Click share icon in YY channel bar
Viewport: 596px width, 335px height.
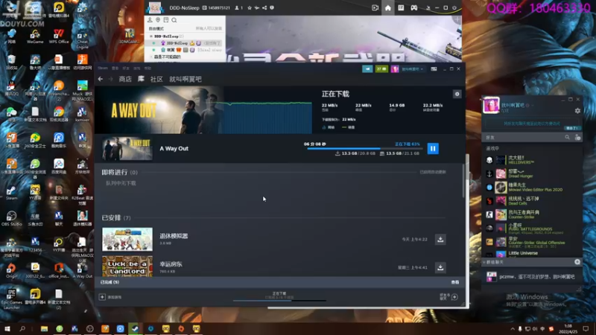pos(264,7)
